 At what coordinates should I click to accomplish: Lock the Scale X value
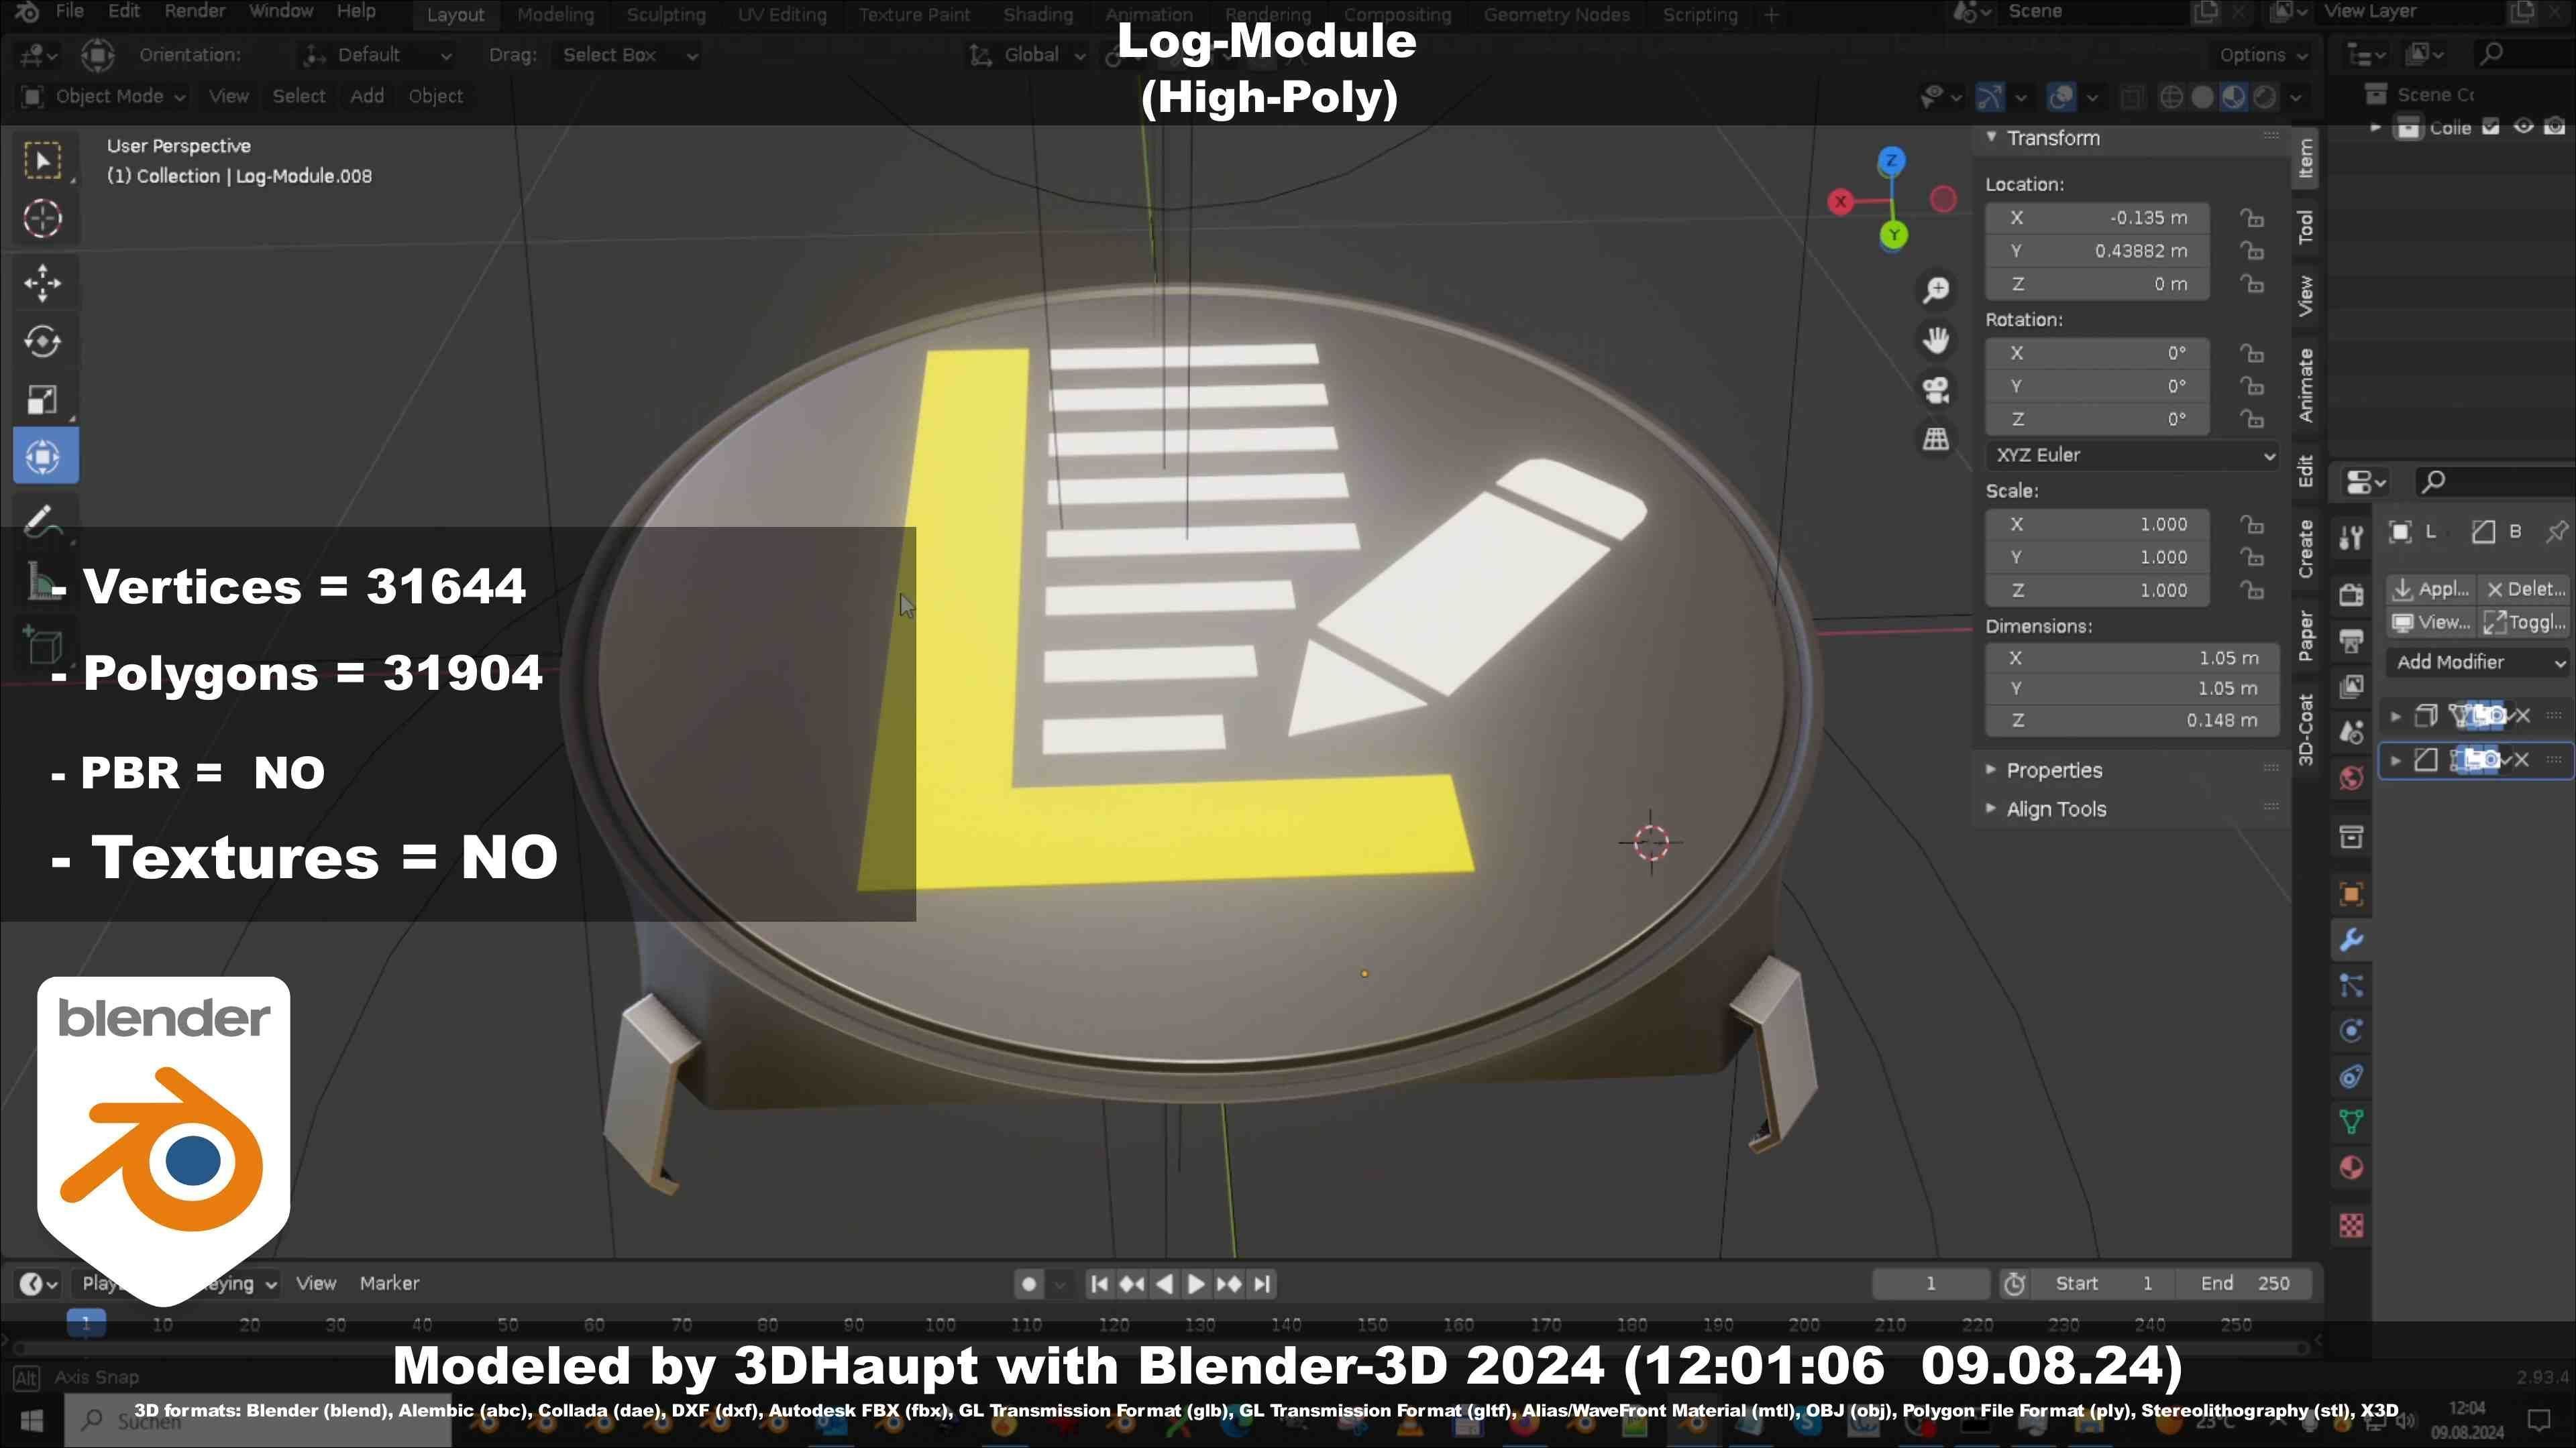pos(2251,525)
